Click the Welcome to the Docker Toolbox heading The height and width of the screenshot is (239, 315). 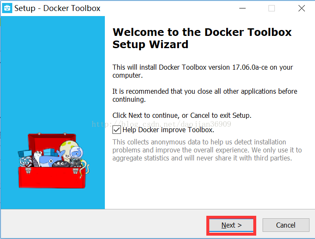202,38
